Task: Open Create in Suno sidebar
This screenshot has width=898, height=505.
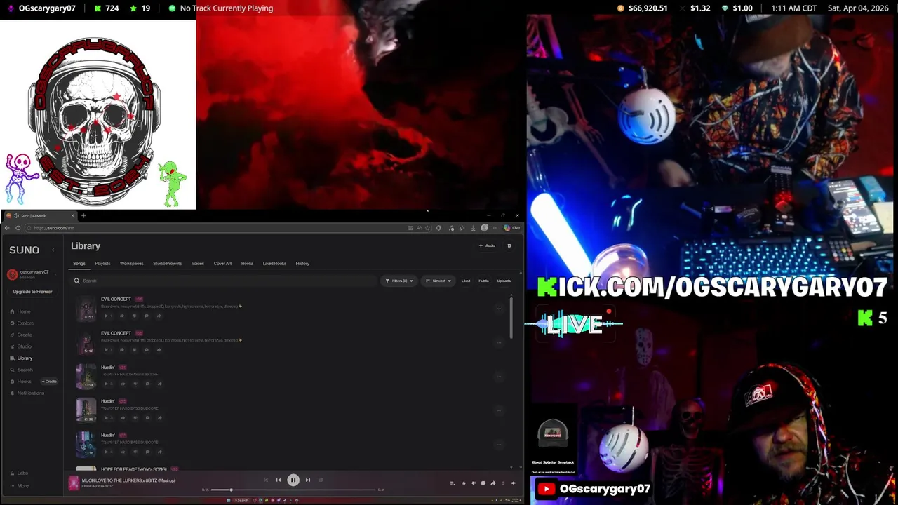Action: point(21,335)
